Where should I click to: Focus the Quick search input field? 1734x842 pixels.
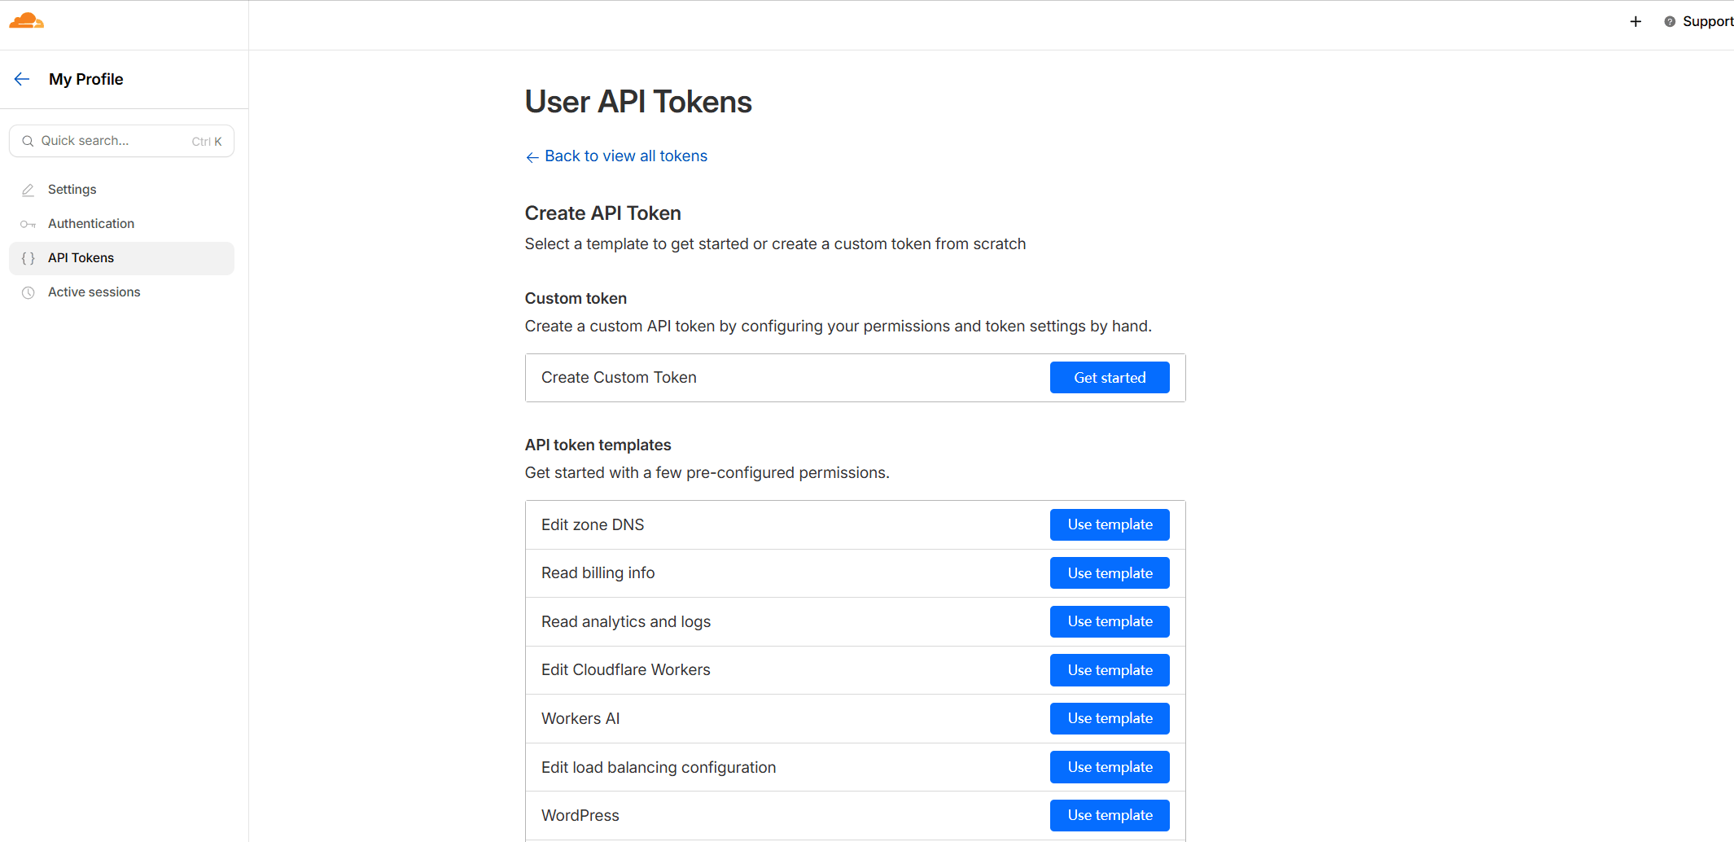(x=114, y=141)
